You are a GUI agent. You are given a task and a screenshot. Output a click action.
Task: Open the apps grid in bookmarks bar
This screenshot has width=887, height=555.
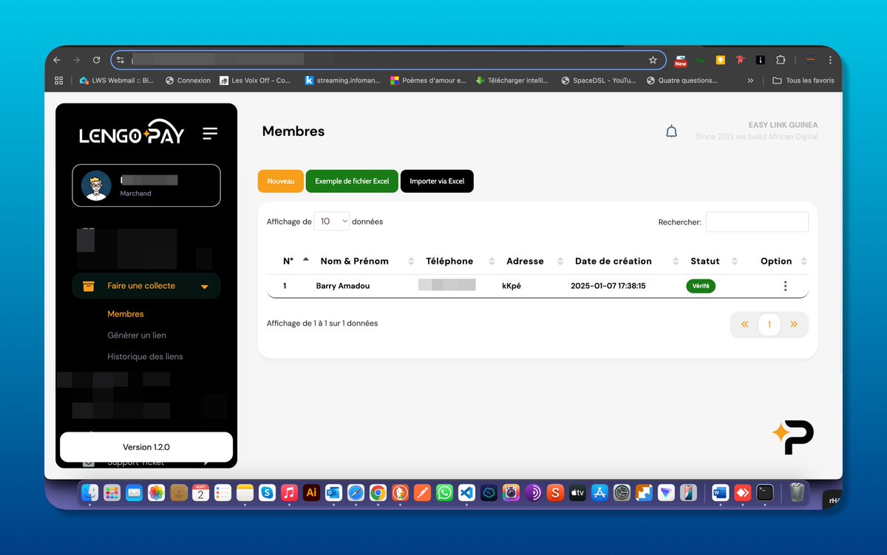click(59, 81)
